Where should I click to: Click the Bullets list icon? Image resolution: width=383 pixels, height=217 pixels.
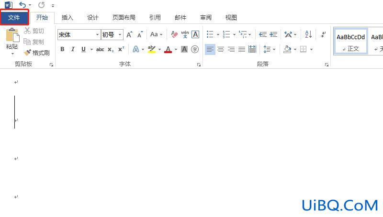pos(210,34)
